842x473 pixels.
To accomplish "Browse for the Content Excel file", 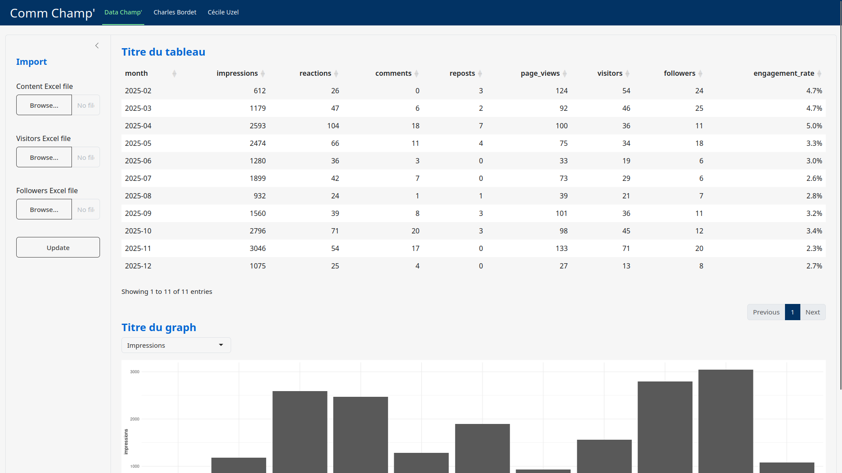I will point(44,105).
